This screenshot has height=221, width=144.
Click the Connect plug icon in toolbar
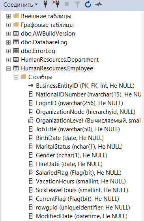click(45, 4)
